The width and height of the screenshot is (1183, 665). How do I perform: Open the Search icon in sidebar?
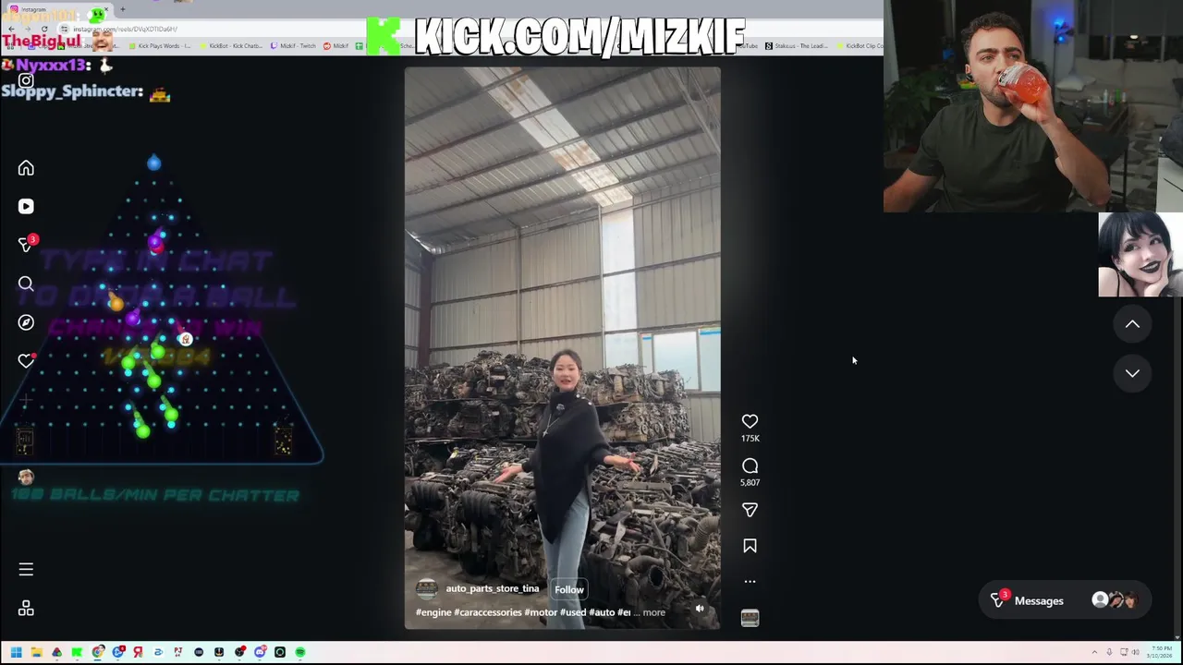coord(26,284)
